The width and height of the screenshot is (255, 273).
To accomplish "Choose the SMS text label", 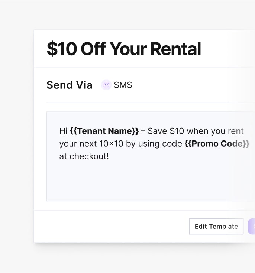I will pyautogui.click(x=123, y=85).
